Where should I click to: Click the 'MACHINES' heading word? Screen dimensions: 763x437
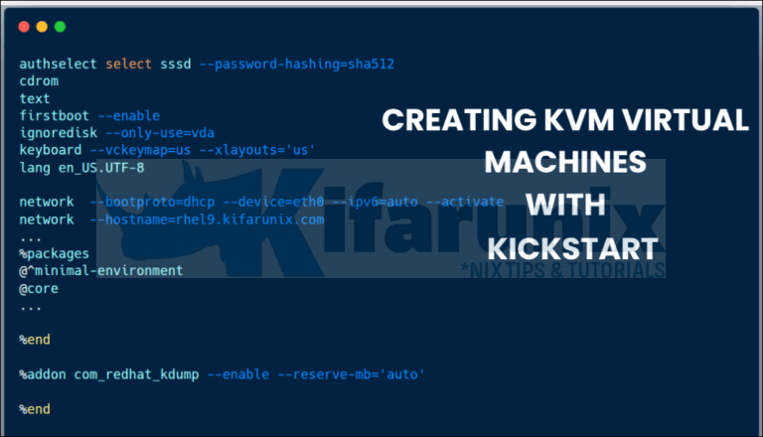click(565, 162)
